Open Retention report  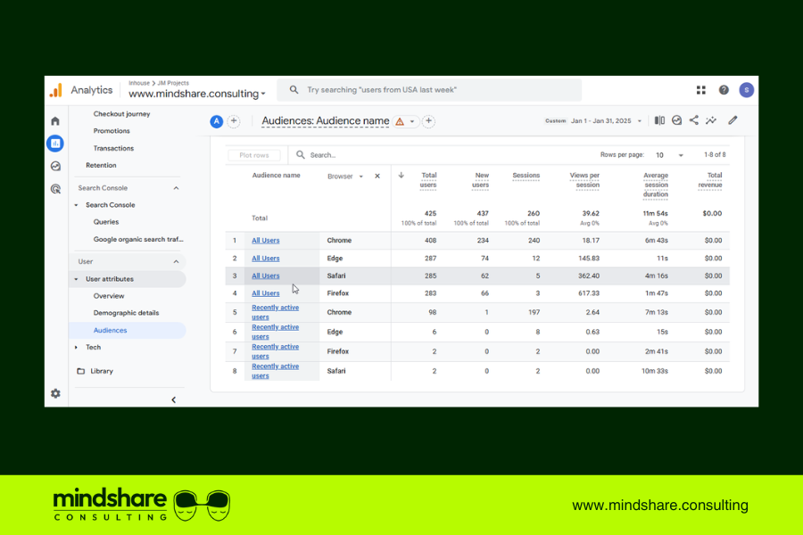point(101,165)
